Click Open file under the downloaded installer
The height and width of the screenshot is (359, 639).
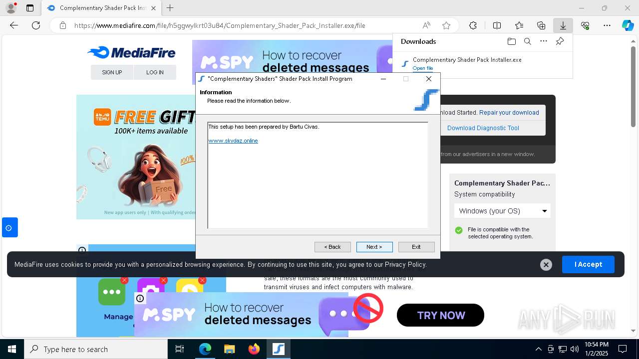(x=423, y=68)
